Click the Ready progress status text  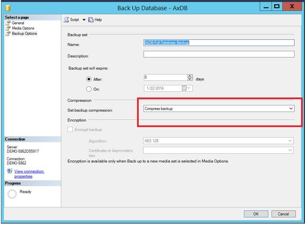pos(25,192)
